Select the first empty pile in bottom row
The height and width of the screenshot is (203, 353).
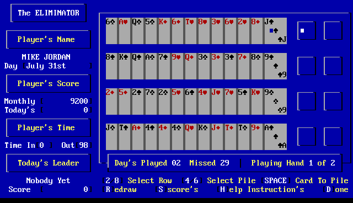pos(307,137)
